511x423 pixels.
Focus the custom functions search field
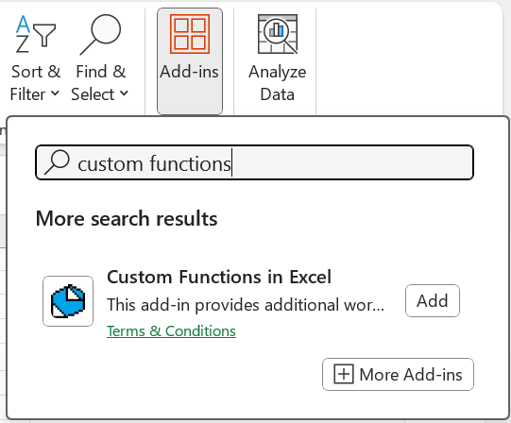(x=254, y=162)
